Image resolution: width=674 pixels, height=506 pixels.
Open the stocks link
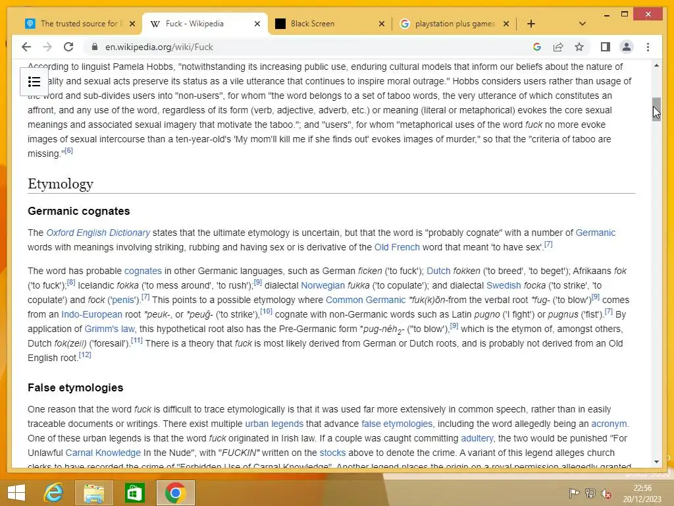(x=332, y=453)
